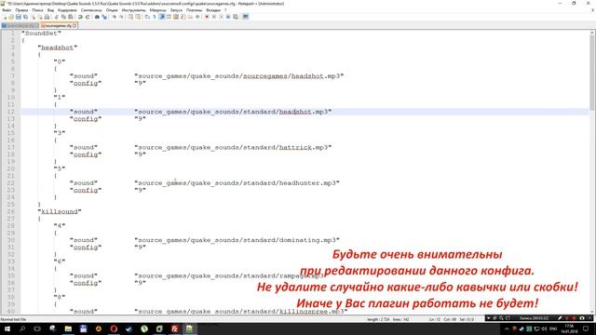Screen dimensions: 596x335
Task: Click the Copy toolbar icon
Action: [63, 17]
